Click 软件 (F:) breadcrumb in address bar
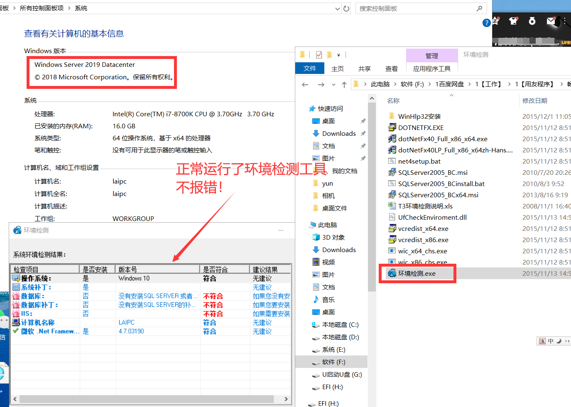This screenshot has width=571, height=407. [x=412, y=84]
